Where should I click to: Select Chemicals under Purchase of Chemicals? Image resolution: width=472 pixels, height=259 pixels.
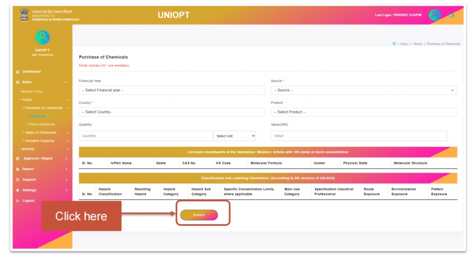coord(37,116)
